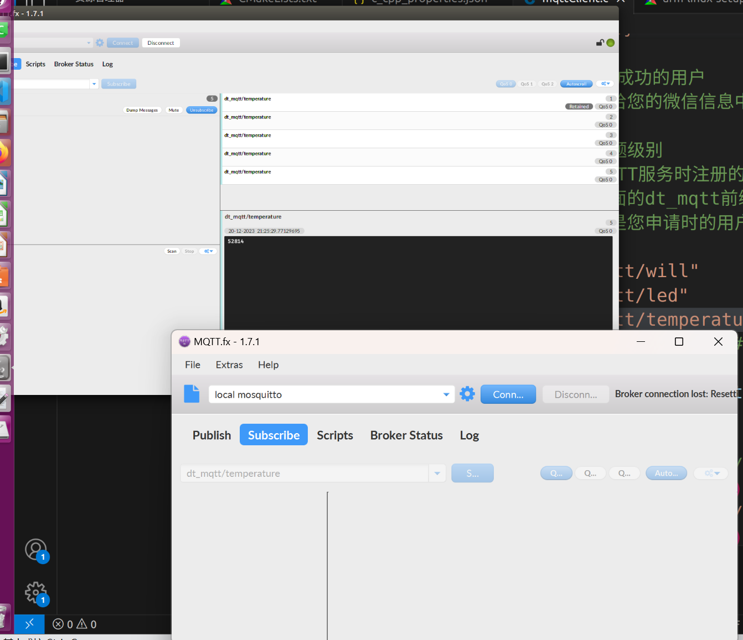Image resolution: width=743 pixels, height=640 pixels.
Task: Open the Accounts icon in the left sidebar
Action: (x=35, y=550)
